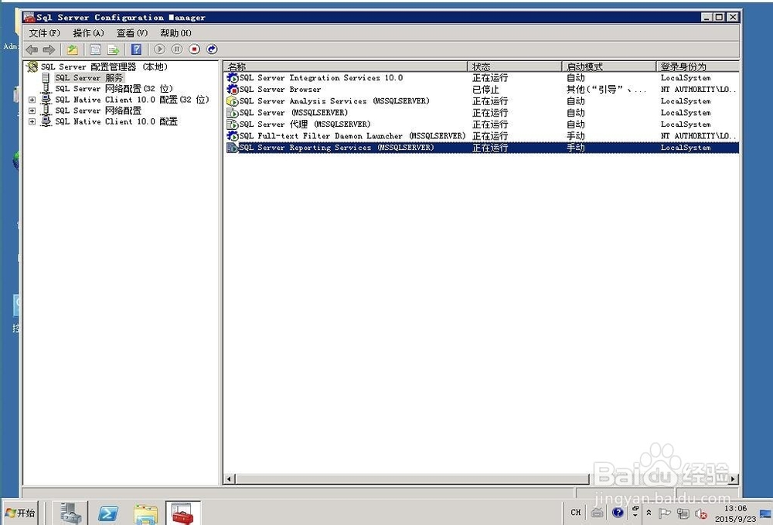Screen dimensions: 773x525
Task: Click the Export list toolbar icon
Action: 114,49
